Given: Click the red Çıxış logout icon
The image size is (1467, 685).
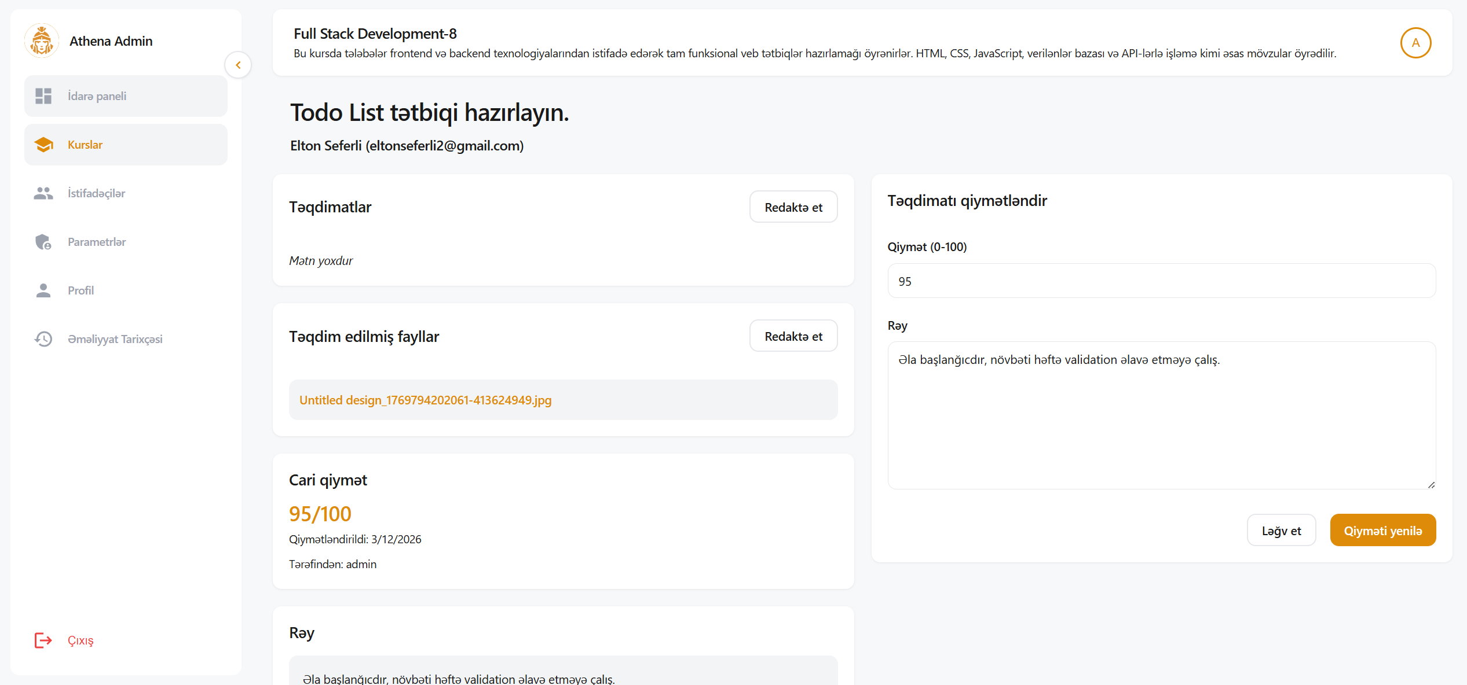Looking at the screenshot, I should point(43,640).
